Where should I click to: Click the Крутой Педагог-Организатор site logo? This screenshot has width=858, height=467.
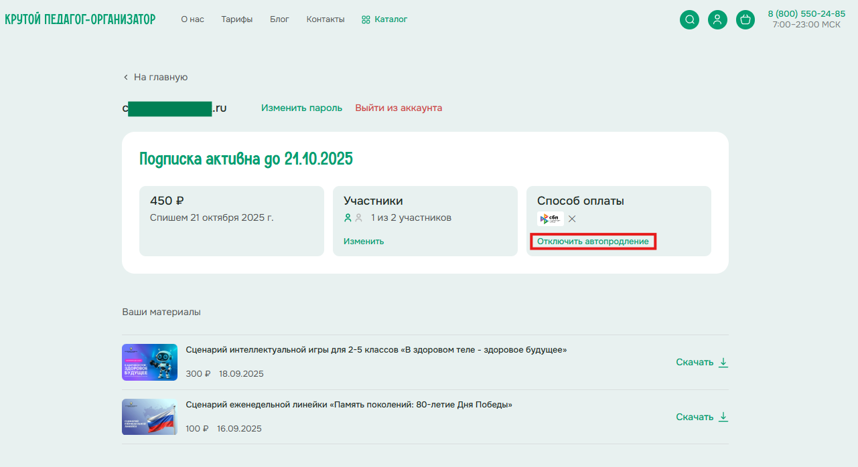[x=80, y=19]
